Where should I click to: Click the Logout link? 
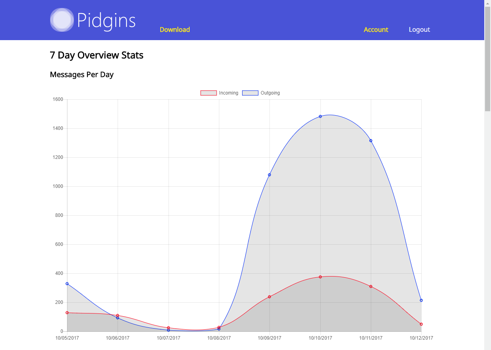(x=419, y=29)
